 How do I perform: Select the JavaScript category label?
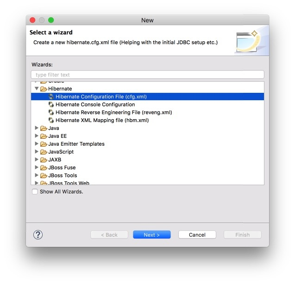pyautogui.click(x=61, y=152)
